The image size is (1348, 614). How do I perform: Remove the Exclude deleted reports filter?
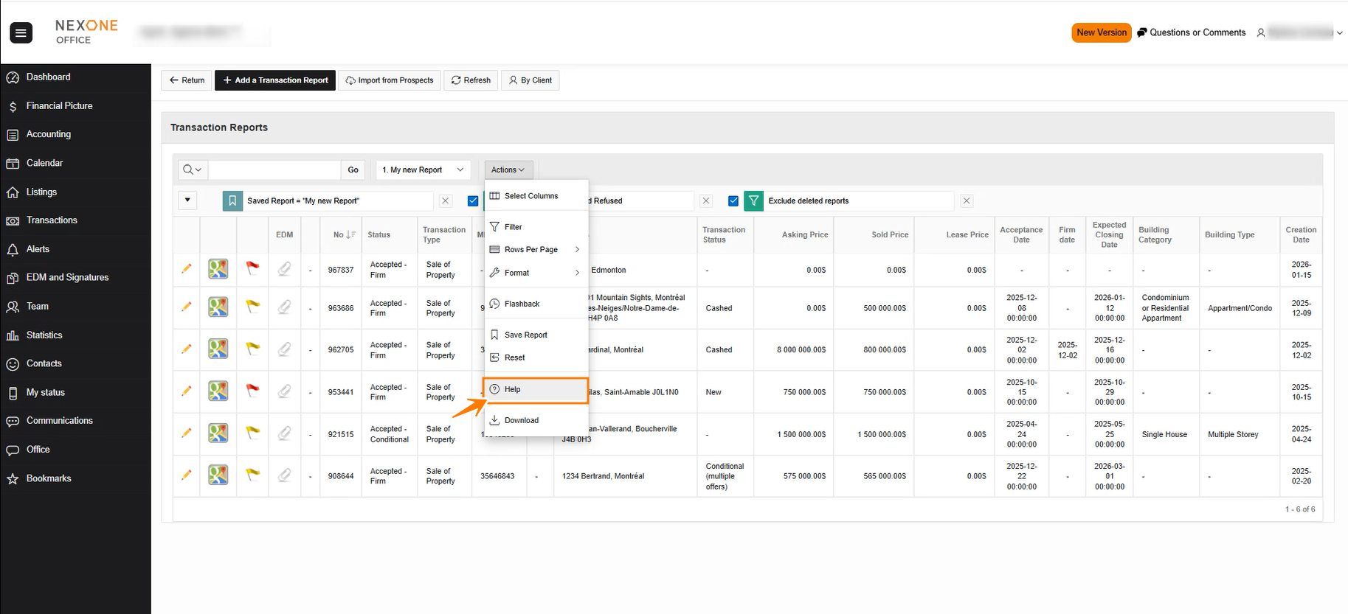(x=967, y=200)
